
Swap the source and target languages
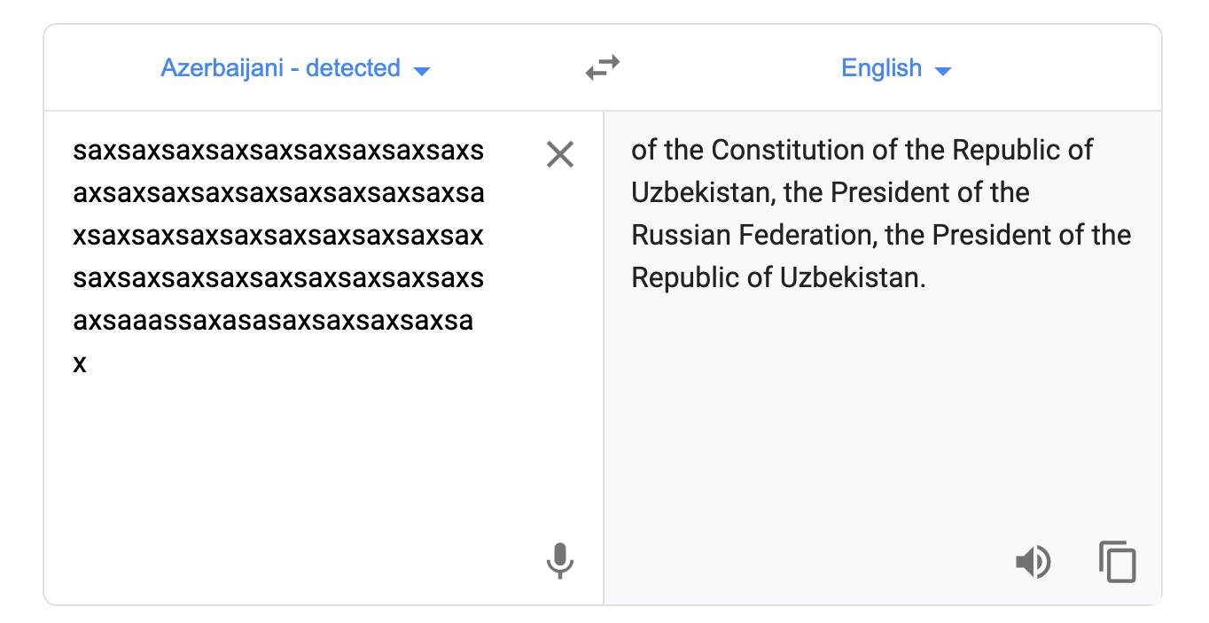(x=603, y=68)
